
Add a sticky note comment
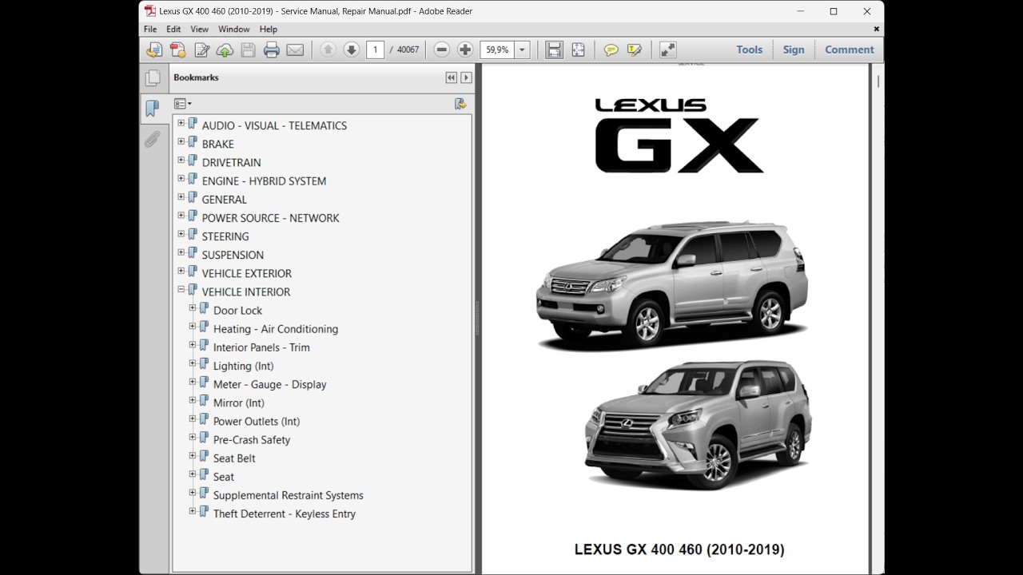[x=611, y=50]
